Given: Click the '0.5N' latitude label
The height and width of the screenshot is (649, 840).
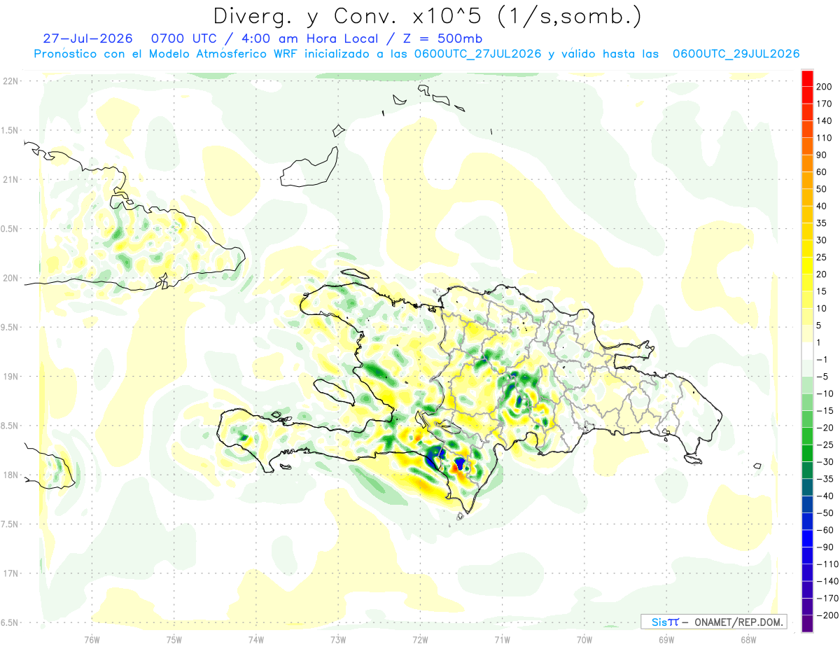Looking at the screenshot, I should pyautogui.click(x=10, y=229).
